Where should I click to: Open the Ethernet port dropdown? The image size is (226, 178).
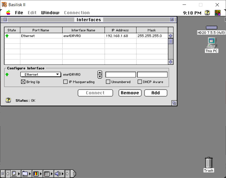pyautogui.click(x=41, y=75)
